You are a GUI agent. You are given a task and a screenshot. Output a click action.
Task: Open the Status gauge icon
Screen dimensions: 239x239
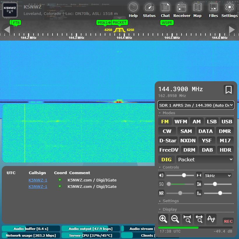pos(149,10)
